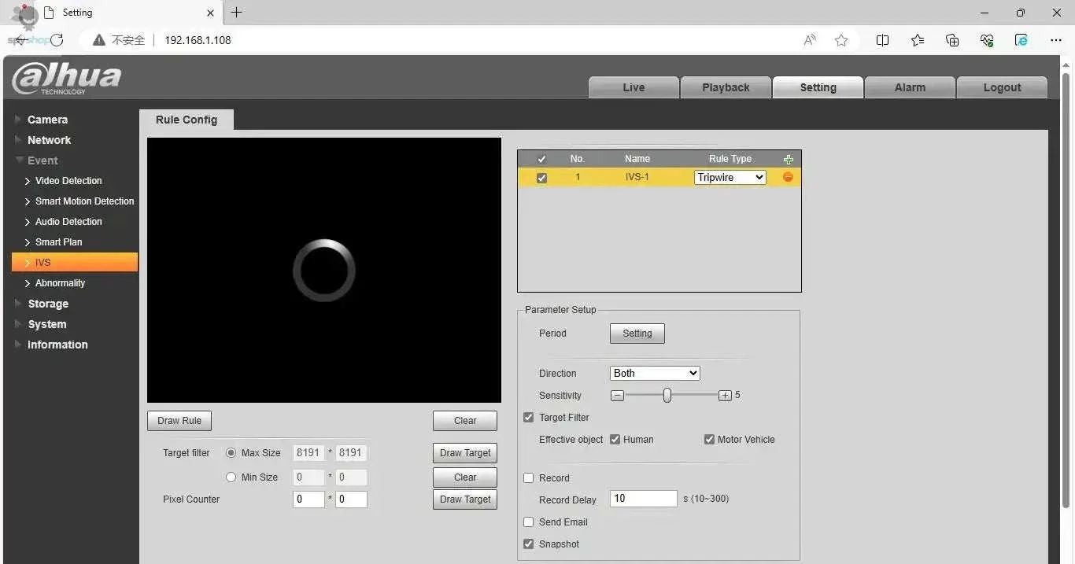Uncheck the IVS-1 rule checkbox

point(541,178)
